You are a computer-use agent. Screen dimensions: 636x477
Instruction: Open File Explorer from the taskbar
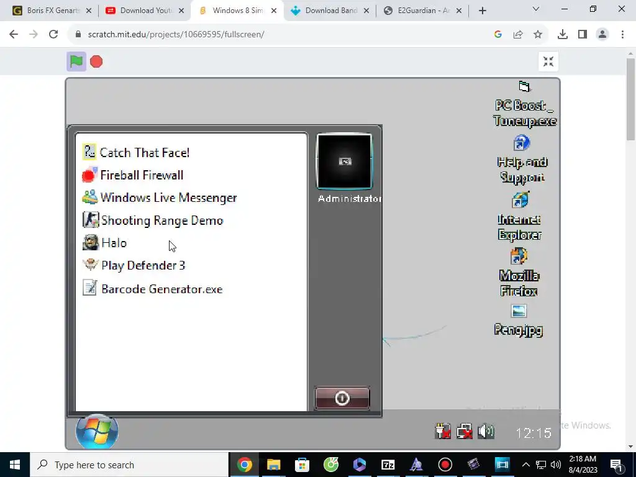(x=273, y=465)
